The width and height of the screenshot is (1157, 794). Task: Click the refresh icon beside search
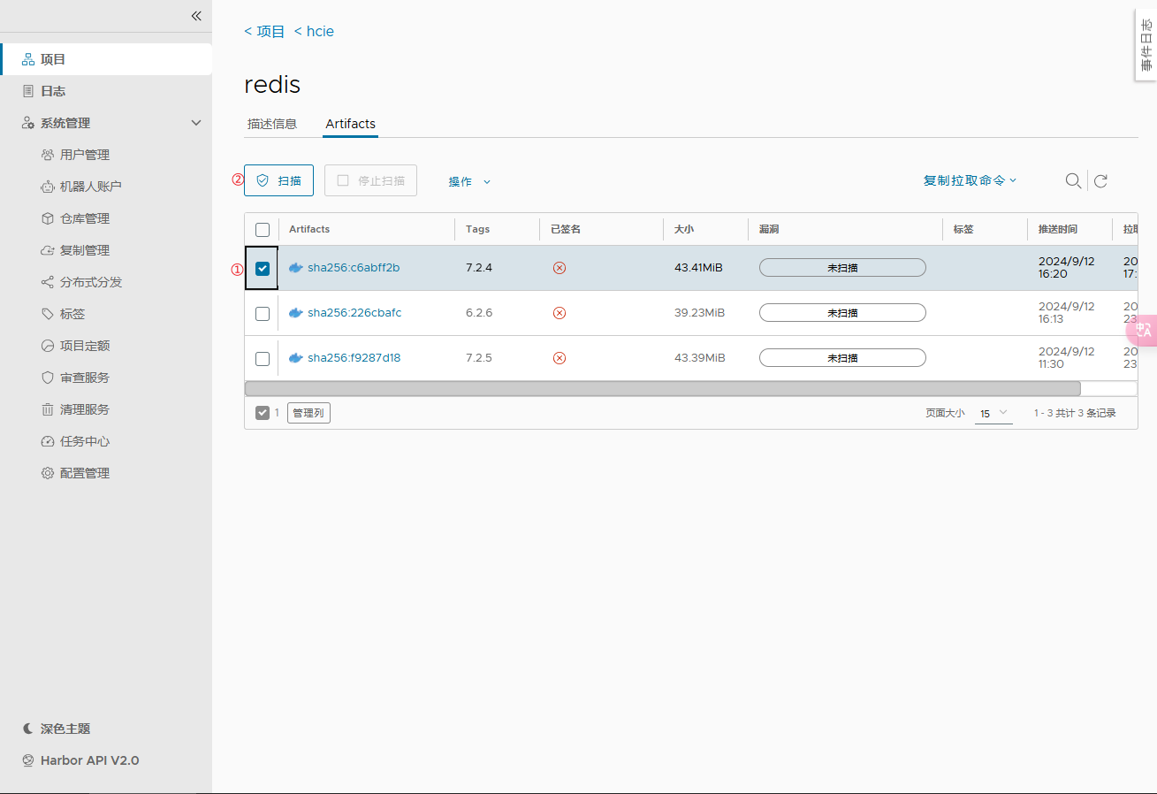click(1100, 181)
